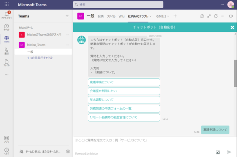
Task: Open more options for hitobo_Teams team
Action: [x=67, y=45]
